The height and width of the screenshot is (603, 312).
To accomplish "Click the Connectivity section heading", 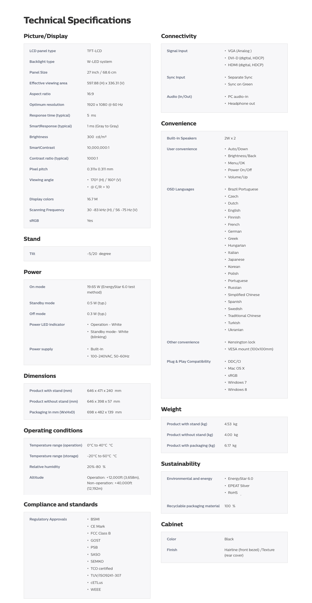I will pos(179,36).
